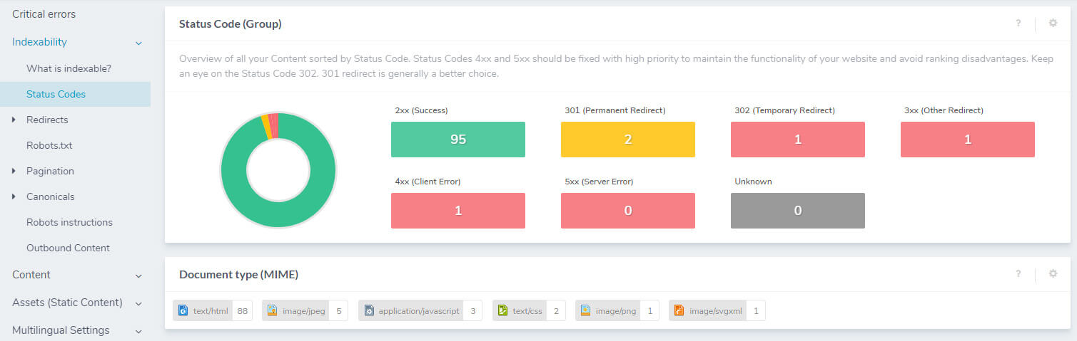The image size is (1077, 341).
Task: Click the image/jpeg file type icon
Action: pos(272,310)
